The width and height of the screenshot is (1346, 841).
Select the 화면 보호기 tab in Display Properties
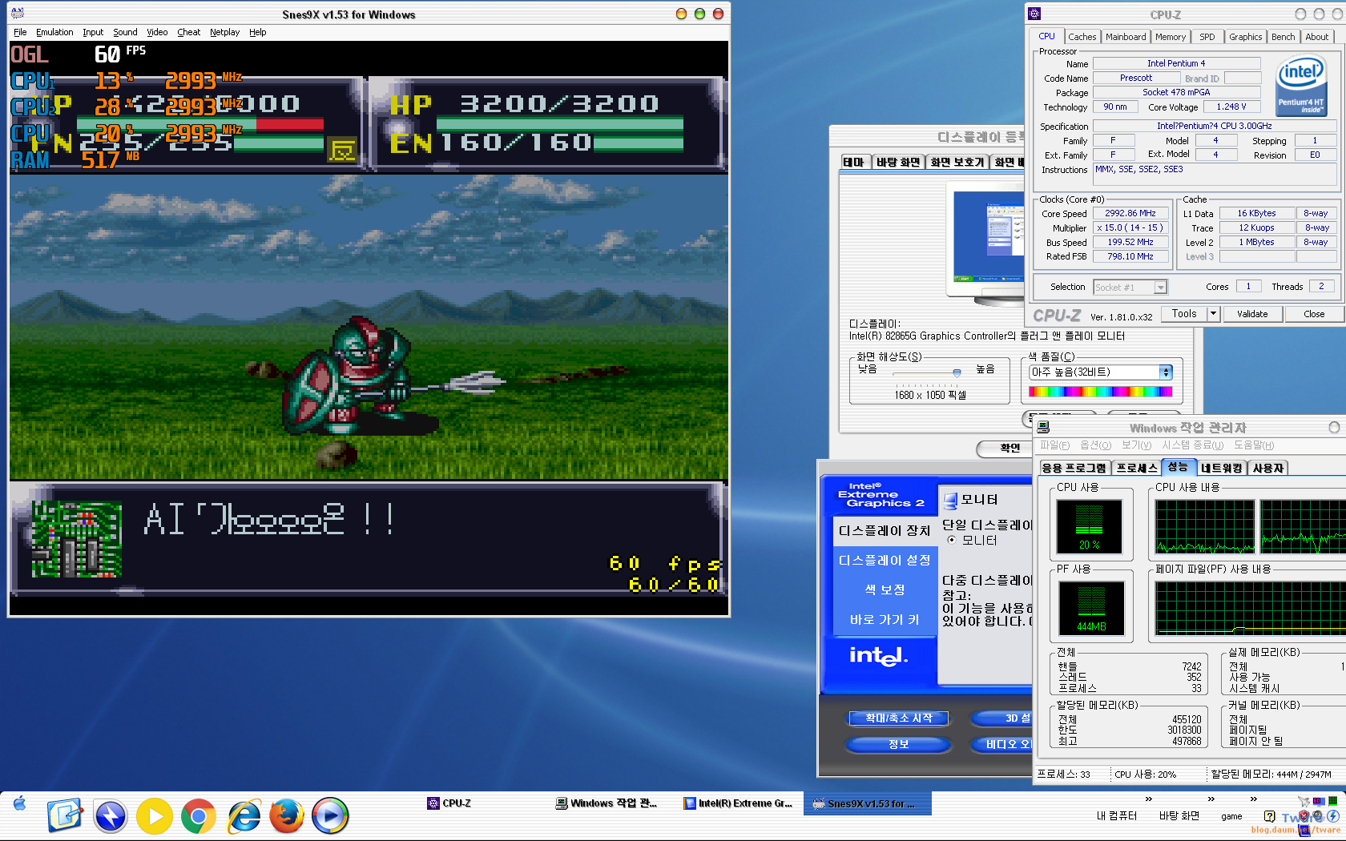(x=957, y=162)
